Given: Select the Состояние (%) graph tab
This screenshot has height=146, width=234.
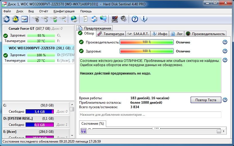Looking at the screenshot, I should tap(93, 124).
